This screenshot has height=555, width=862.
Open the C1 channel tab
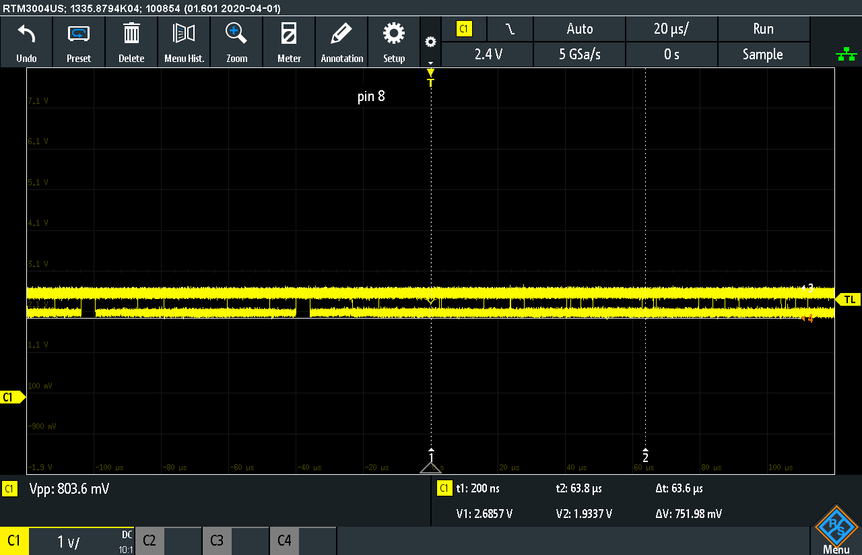[x=14, y=541]
